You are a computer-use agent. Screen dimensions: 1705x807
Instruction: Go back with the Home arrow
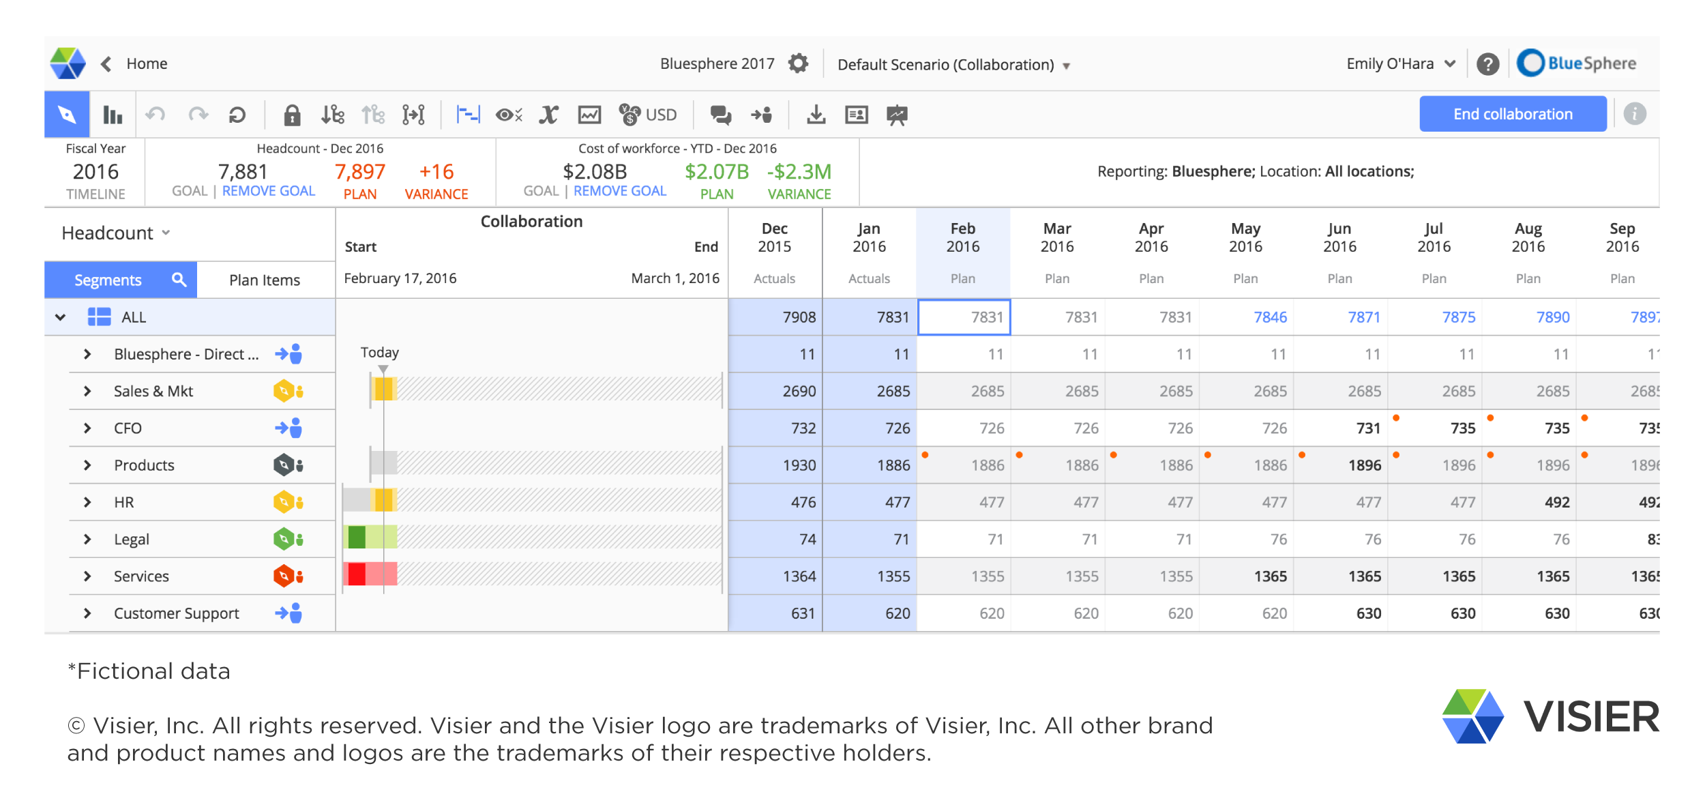coord(106,63)
